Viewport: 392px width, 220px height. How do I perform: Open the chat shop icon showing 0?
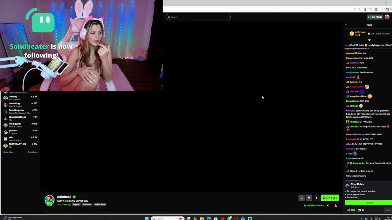click(361, 210)
